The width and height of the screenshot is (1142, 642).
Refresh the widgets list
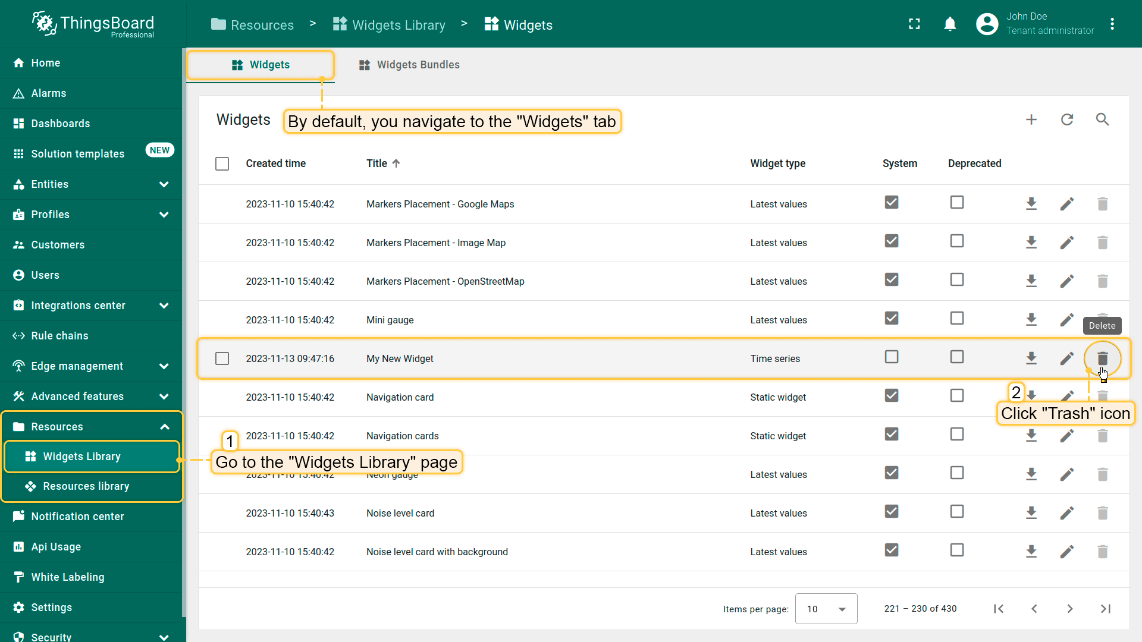tap(1067, 119)
